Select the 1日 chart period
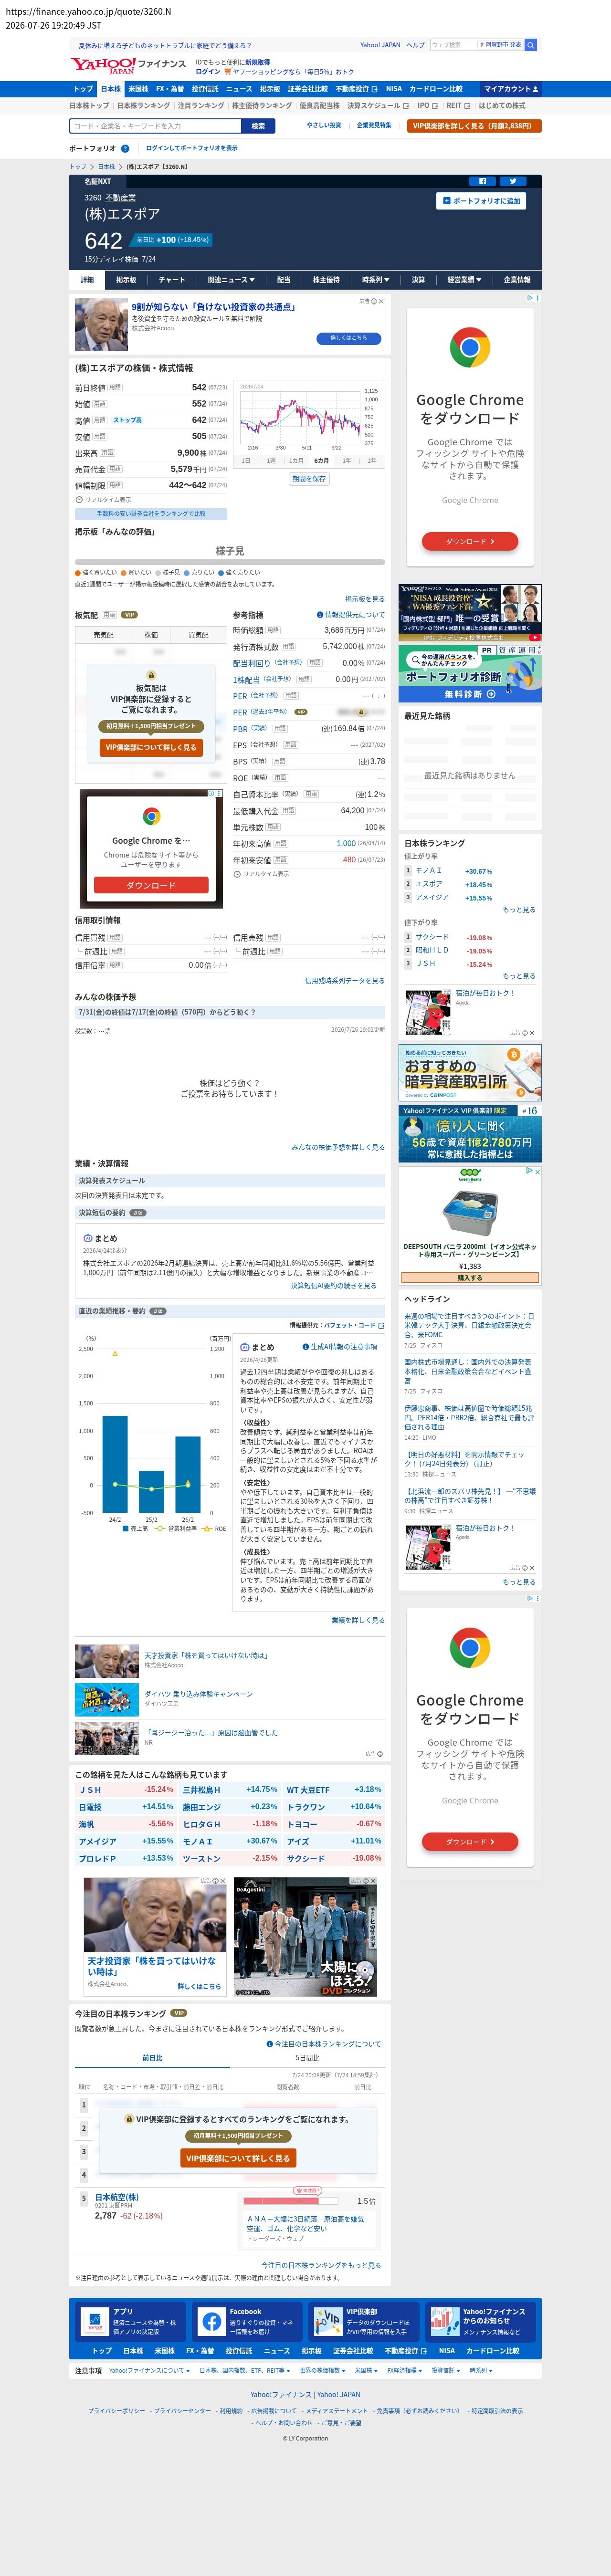This screenshot has width=611, height=2576. pyautogui.click(x=246, y=461)
